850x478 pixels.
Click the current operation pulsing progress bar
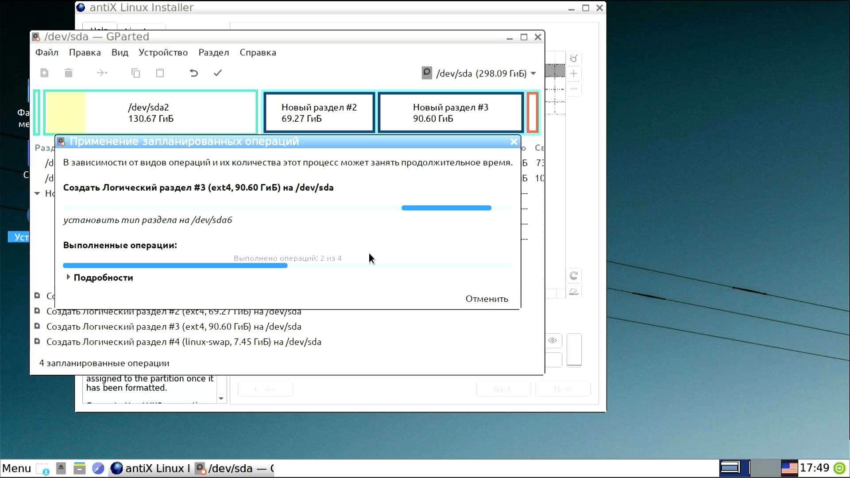pyautogui.click(x=288, y=208)
